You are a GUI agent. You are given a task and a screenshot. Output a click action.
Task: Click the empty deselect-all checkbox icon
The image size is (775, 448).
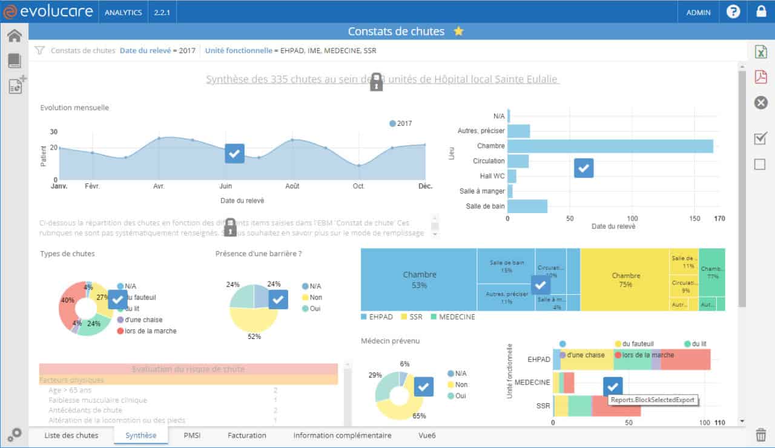[760, 164]
